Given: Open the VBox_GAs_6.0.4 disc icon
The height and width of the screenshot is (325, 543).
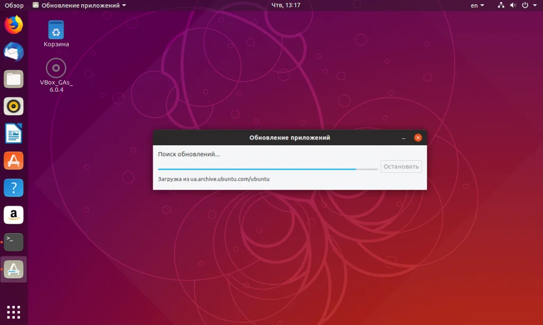Looking at the screenshot, I should 56,75.
